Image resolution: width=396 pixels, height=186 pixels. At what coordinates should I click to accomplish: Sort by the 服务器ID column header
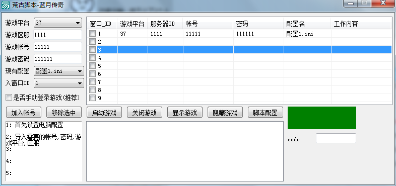pyautogui.click(x=165, y=24)
